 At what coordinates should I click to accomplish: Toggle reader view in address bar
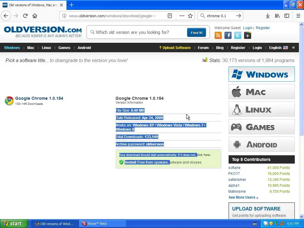[170, 16]
